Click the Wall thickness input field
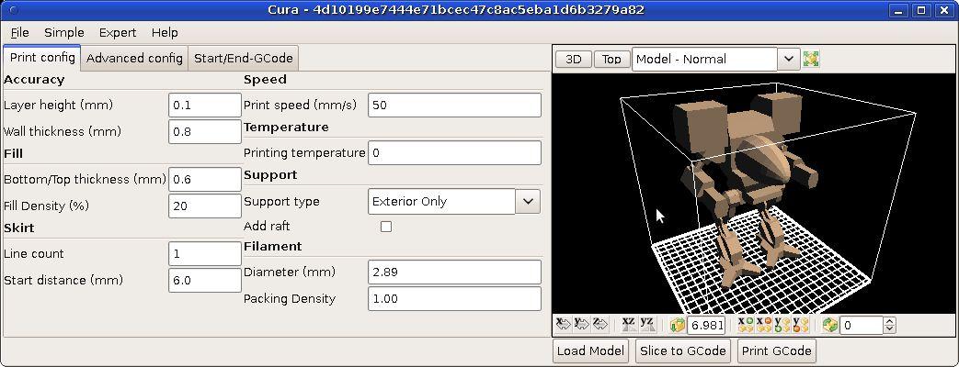The height and width of the screenshot is (367, 959). [205, 131]
